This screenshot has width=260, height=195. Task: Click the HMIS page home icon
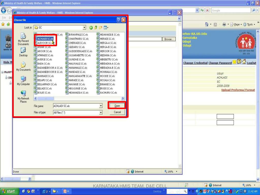tap(244, 62)
